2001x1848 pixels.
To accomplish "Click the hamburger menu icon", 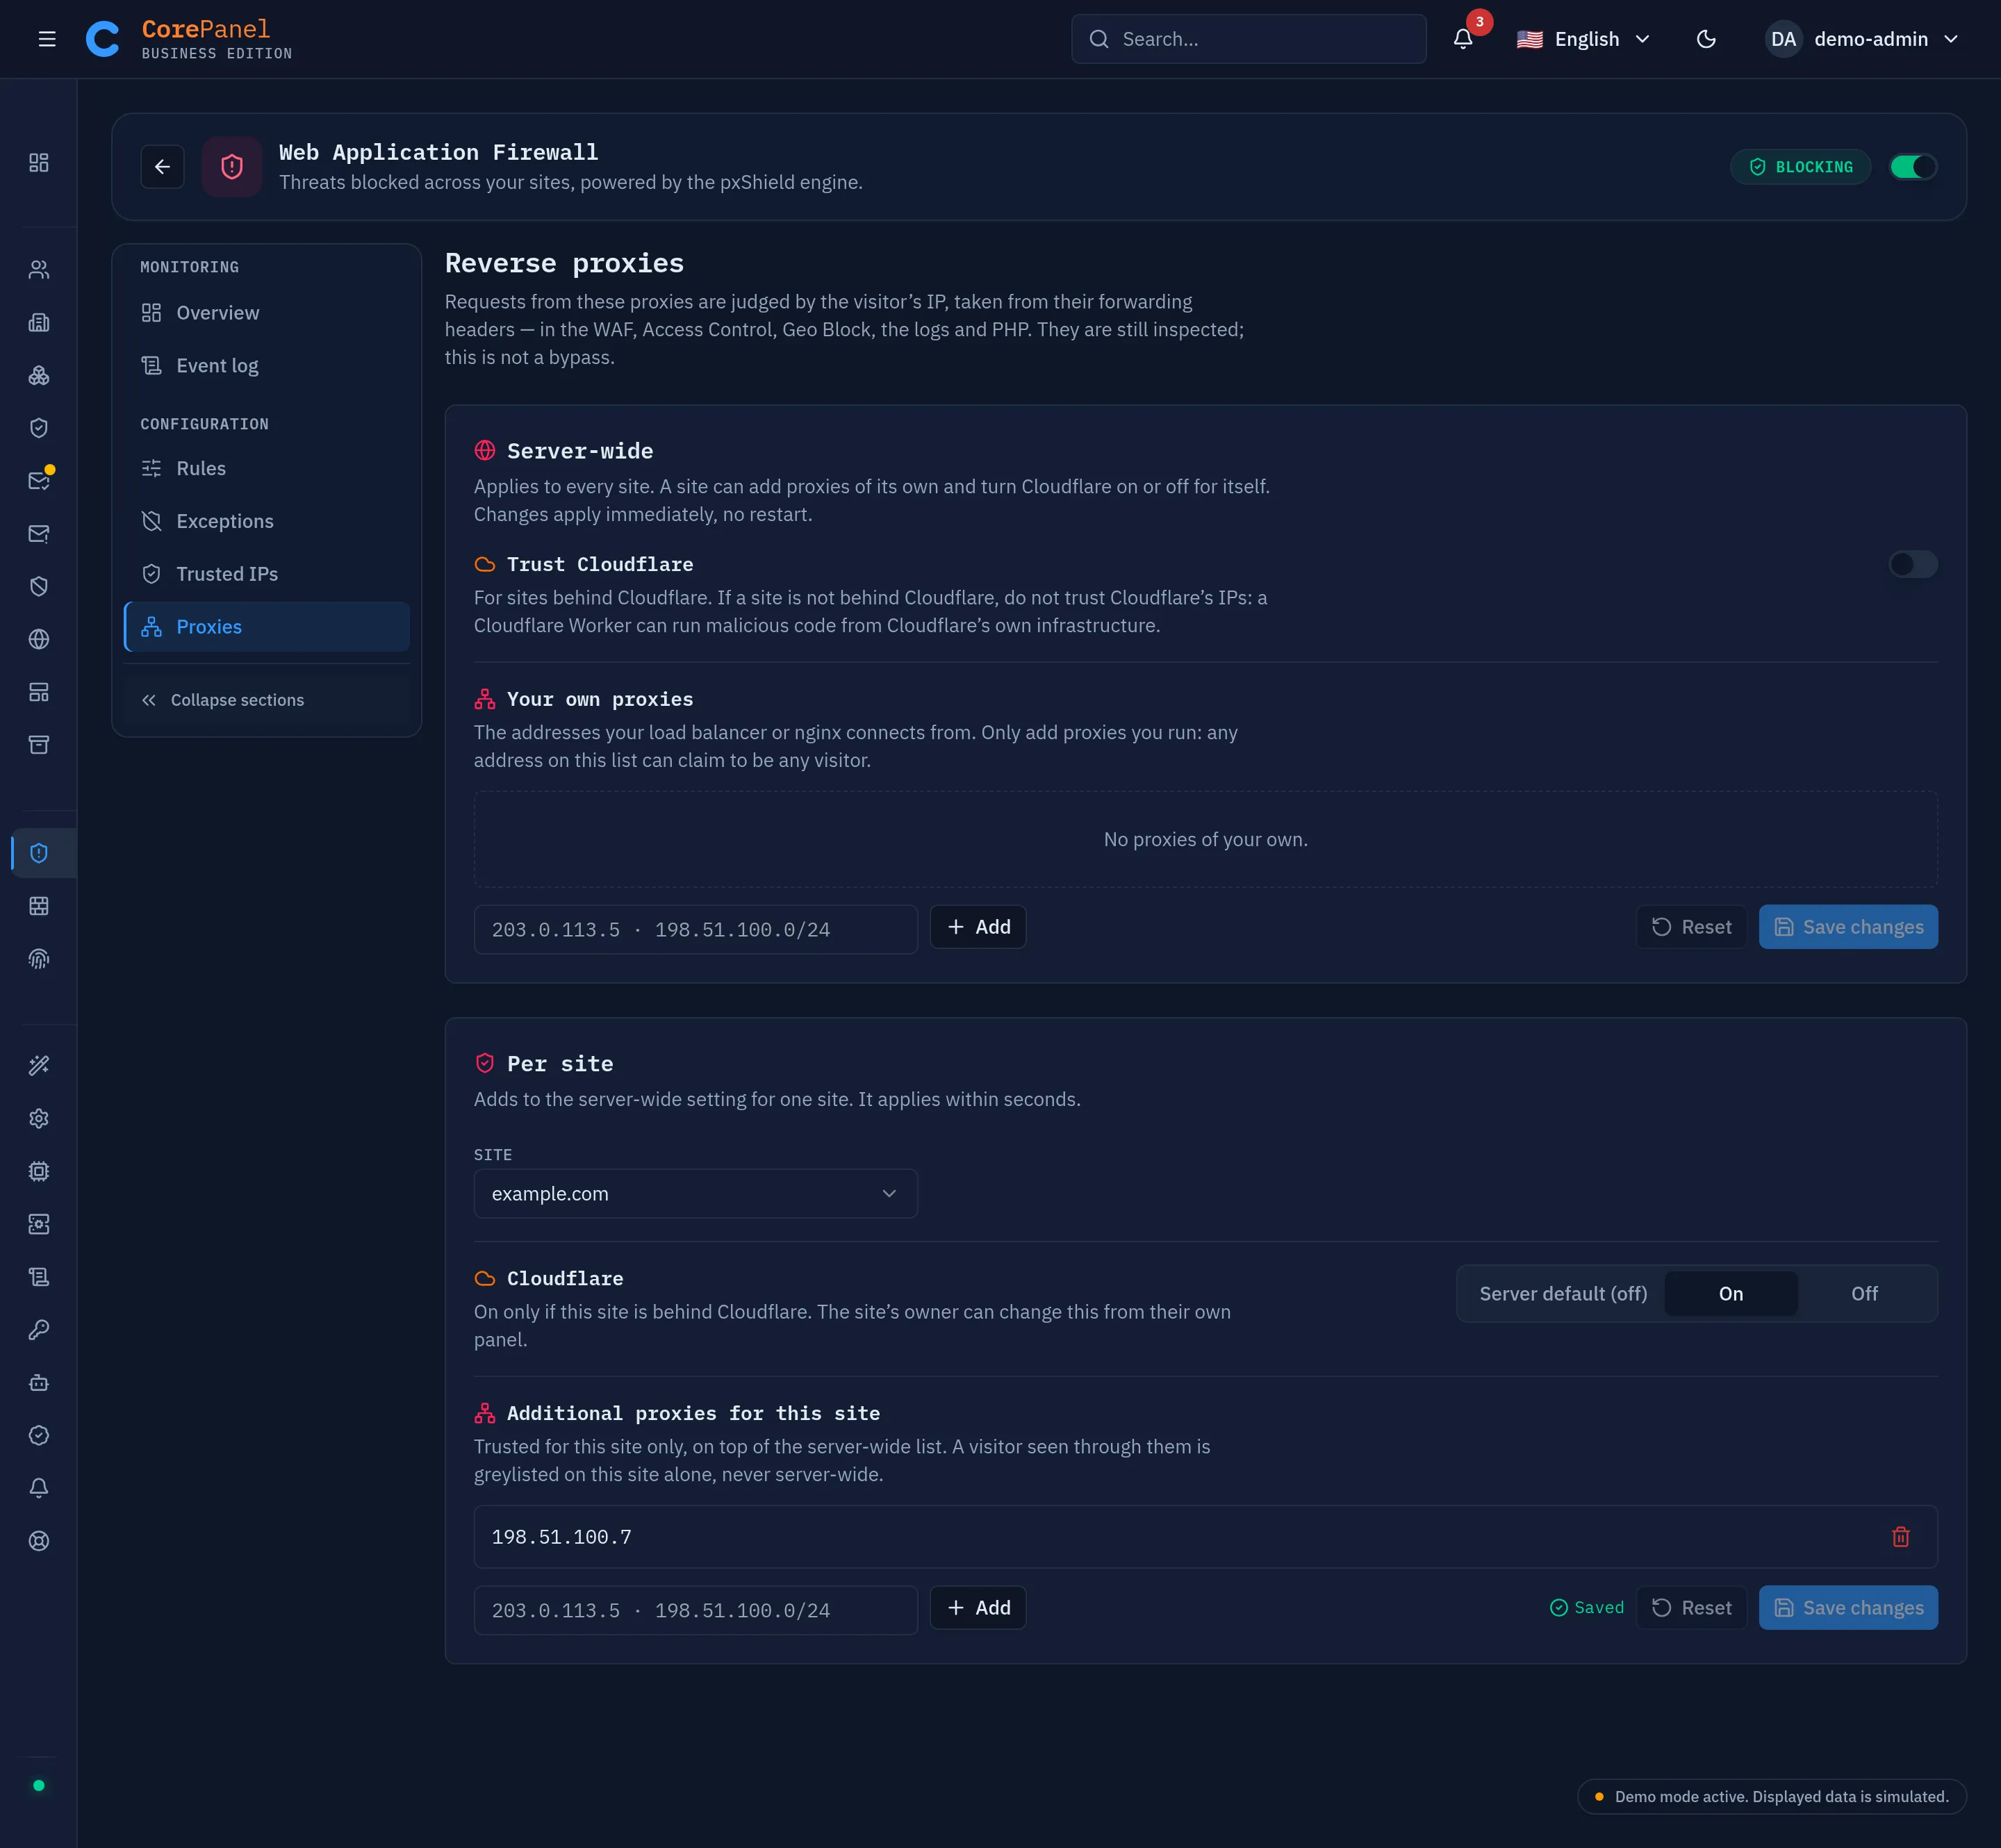I will (47, 39).
